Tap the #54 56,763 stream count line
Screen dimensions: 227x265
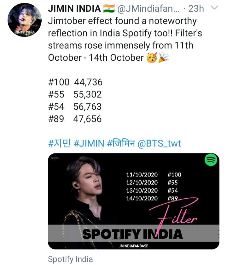tap(75, 107)
